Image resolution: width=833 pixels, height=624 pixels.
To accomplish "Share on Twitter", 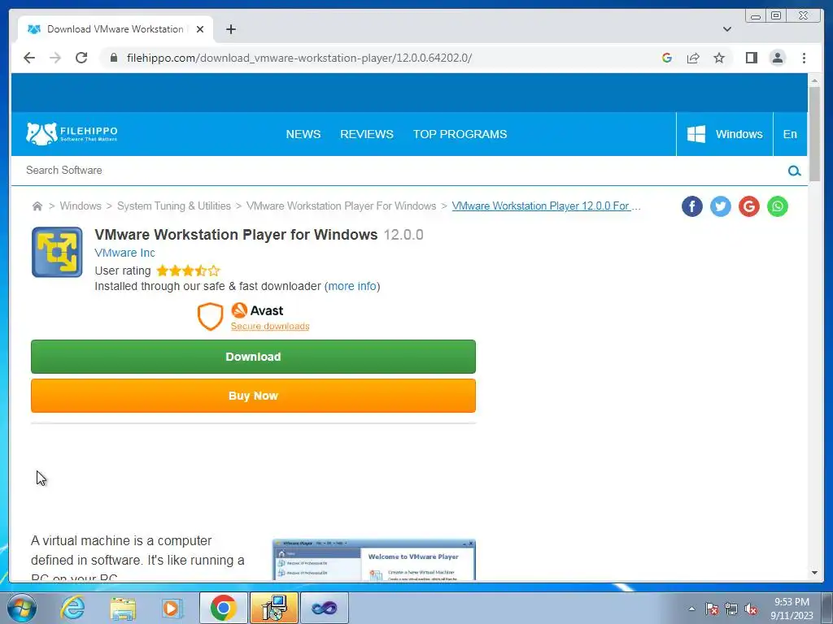I will 721,206.
